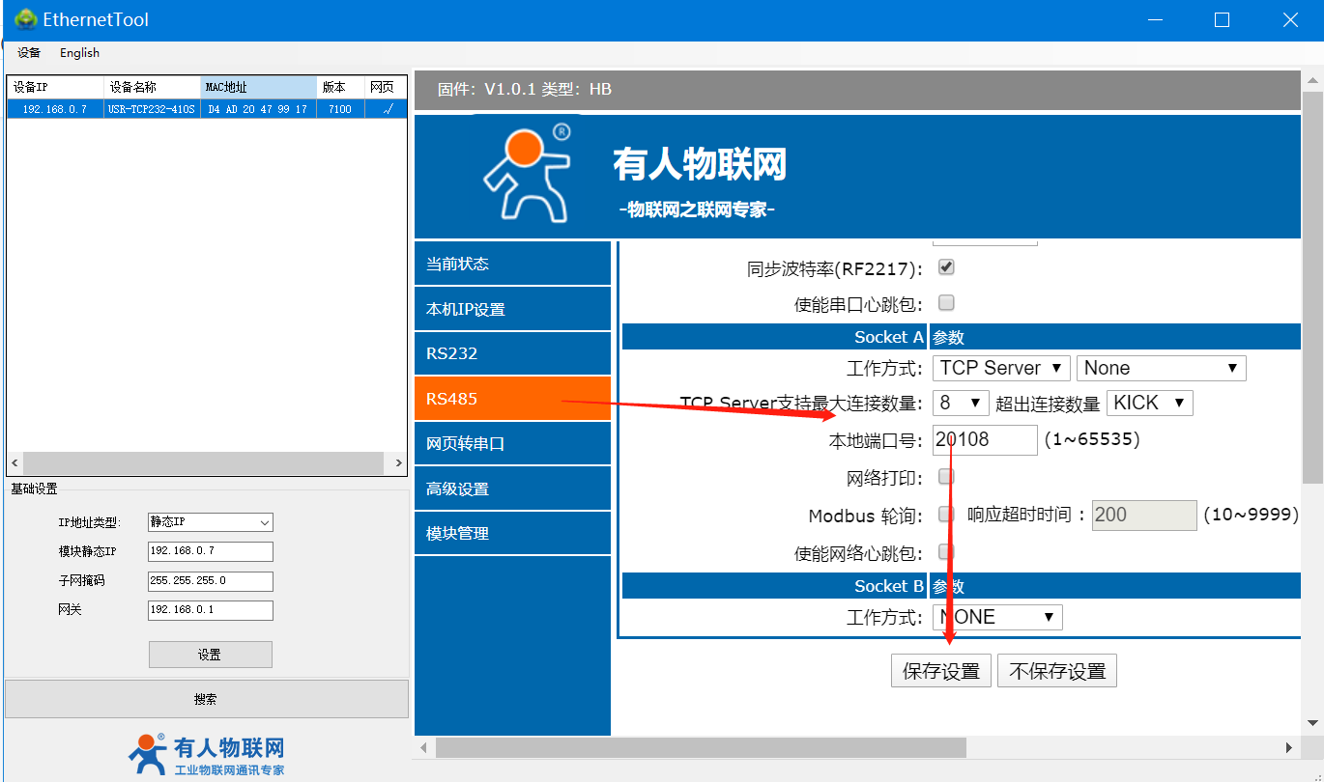Click the 本地端口号 input field
Viewport: 1324px width, 782px height.
[x=984, y=439]
